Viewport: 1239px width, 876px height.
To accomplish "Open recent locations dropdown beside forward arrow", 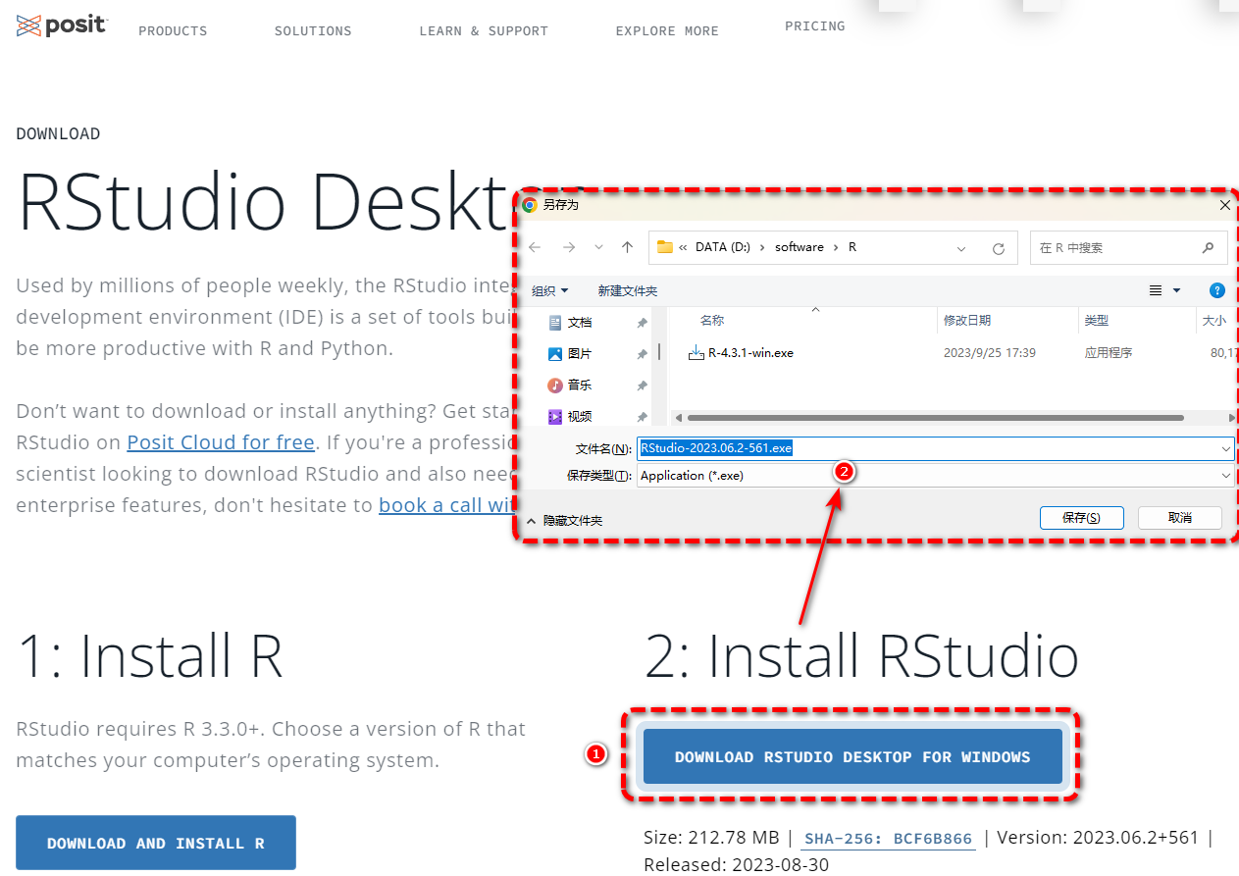I will 598,248.
